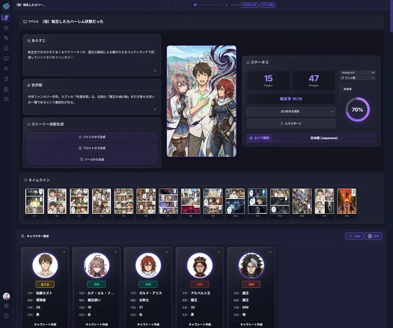Click the vertical scrollbar on right edge

click(391, 16)
